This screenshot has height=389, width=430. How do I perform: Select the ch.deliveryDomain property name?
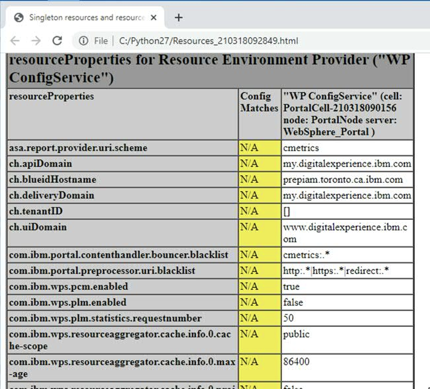coord(52,195)
